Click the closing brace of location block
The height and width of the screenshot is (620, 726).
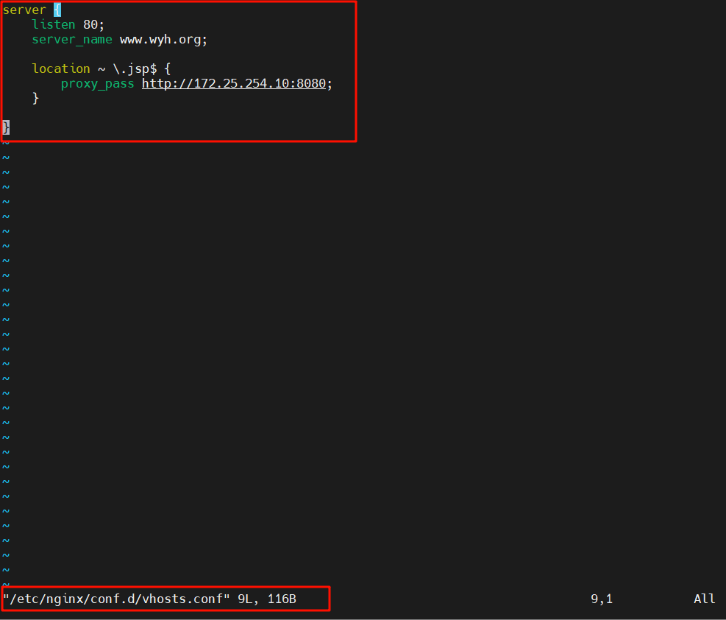[x=35, y=98]
